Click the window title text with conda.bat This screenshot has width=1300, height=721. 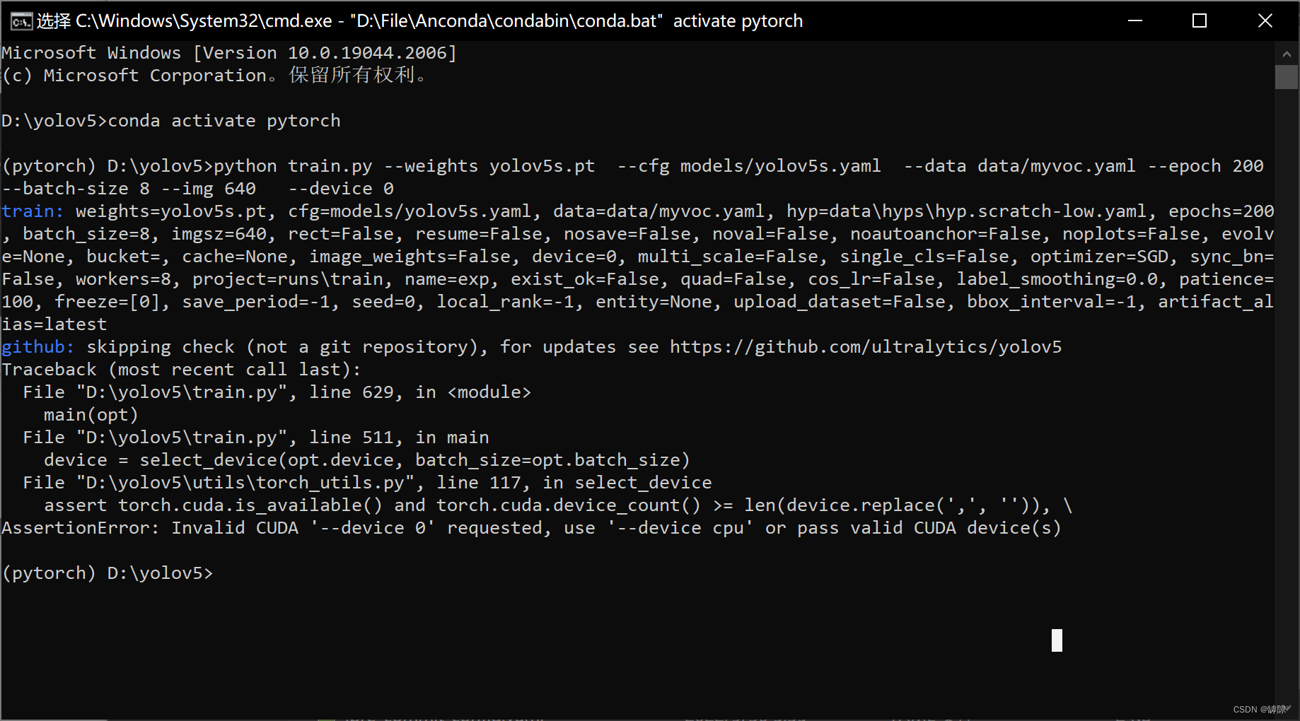[x=419, y=21]
